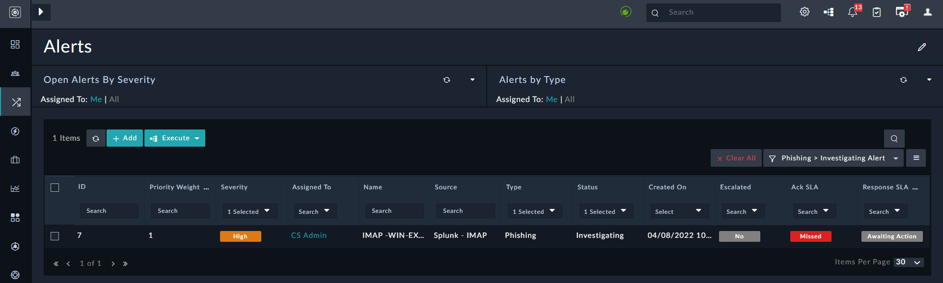Viewport: 943px width, 283px height.
Task: Open the column settings hamburger icon
Action: (x=916, y=158)
